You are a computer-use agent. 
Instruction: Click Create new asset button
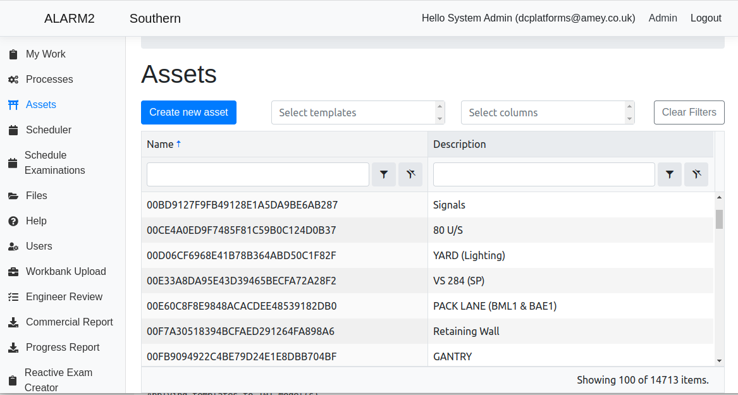pos(188,112)
